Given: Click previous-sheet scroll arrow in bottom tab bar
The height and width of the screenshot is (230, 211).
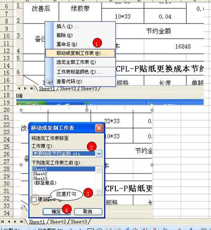Looking at the screenshot, I should pyautogui.click(x=9, y=222).
